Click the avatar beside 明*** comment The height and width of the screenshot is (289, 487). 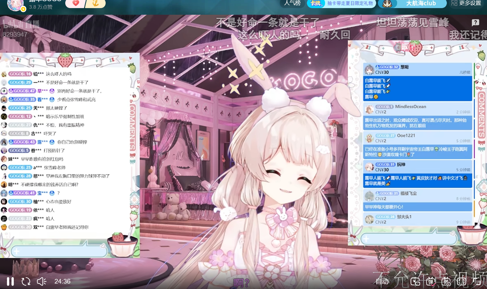point(4,184)
